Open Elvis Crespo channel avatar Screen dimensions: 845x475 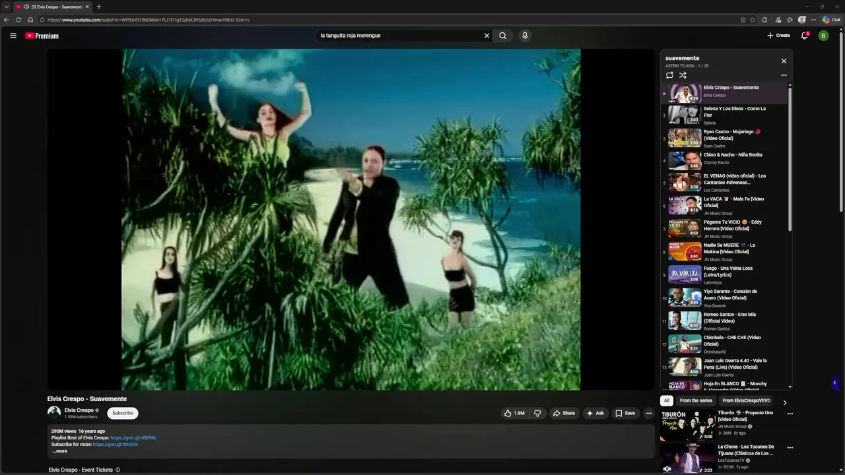pos(54,413)
